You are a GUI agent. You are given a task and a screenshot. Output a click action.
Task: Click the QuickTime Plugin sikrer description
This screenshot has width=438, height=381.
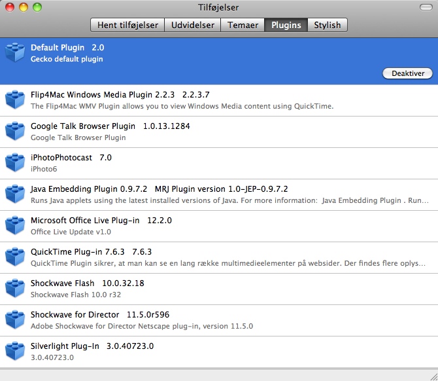[x=228, y=263]
